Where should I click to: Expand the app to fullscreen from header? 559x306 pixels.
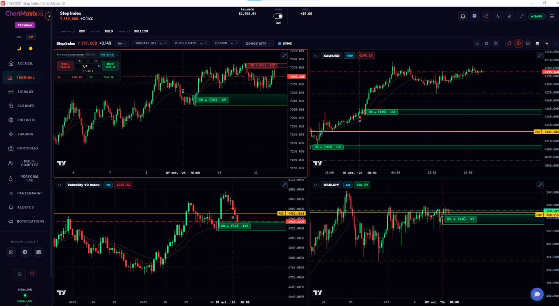(x=521, y=17)
